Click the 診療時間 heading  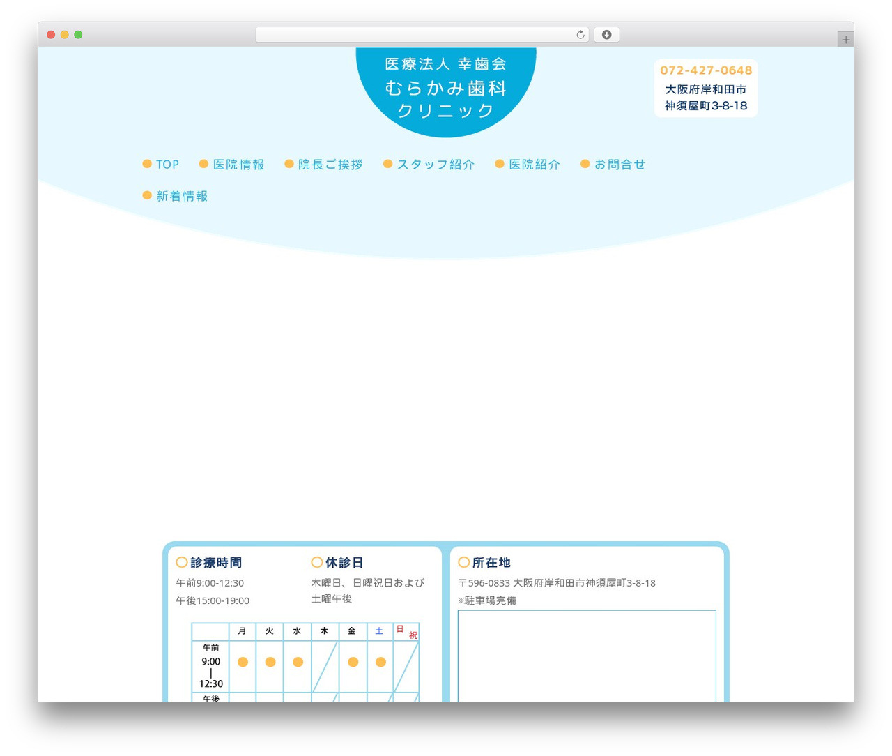click(209, 562)
